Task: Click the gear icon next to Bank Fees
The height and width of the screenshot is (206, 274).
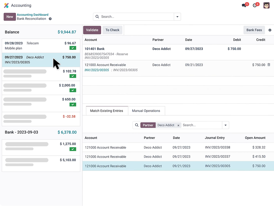Action: pyautogui.click(x=270, y=30)
